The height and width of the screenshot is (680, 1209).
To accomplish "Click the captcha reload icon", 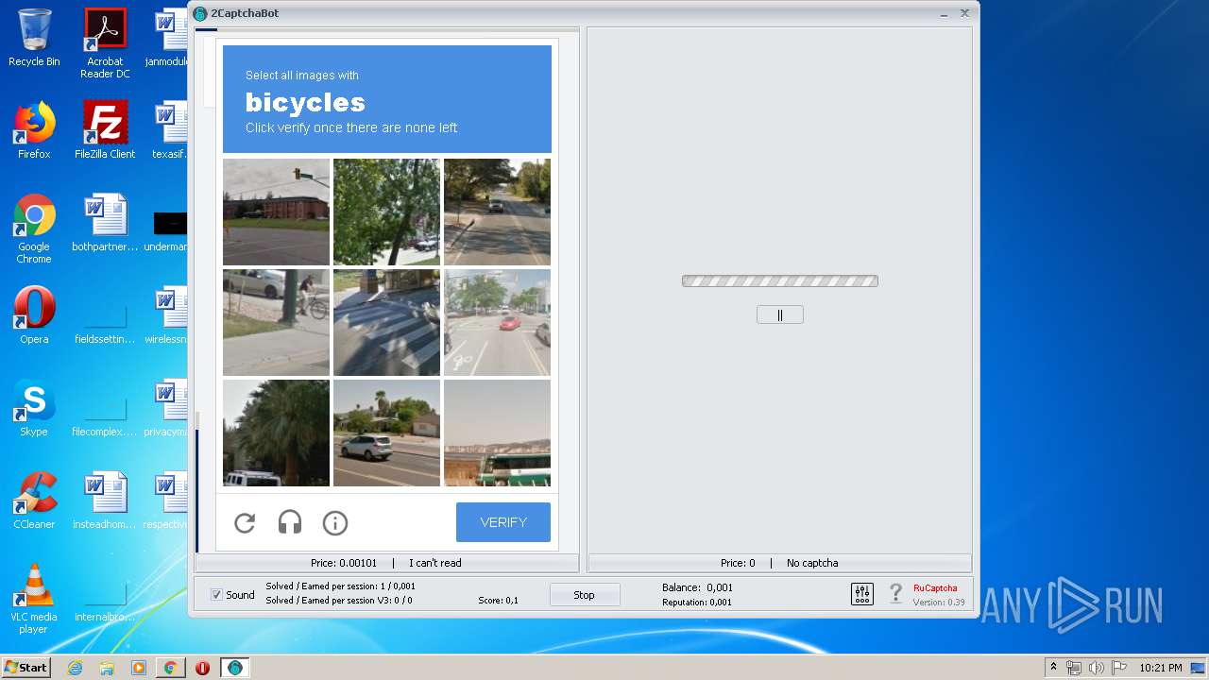I will (245, 523).
